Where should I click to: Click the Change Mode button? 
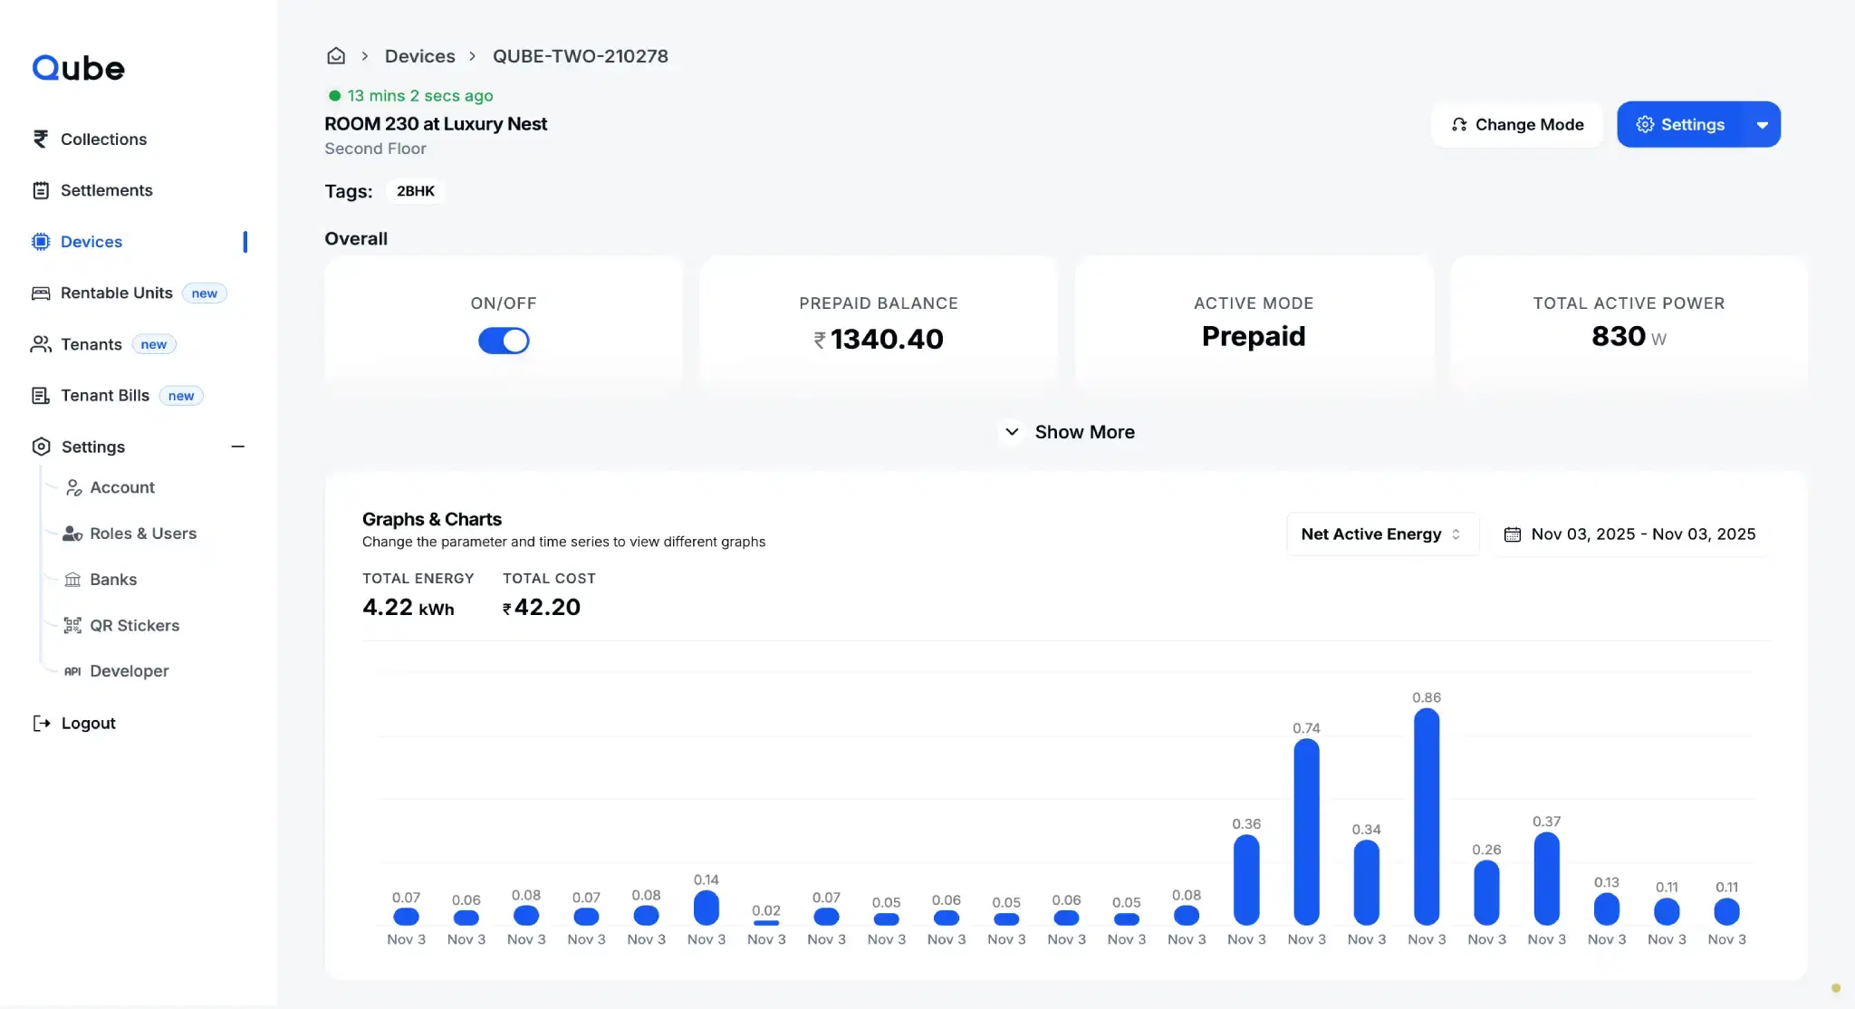pos(1517,125)
